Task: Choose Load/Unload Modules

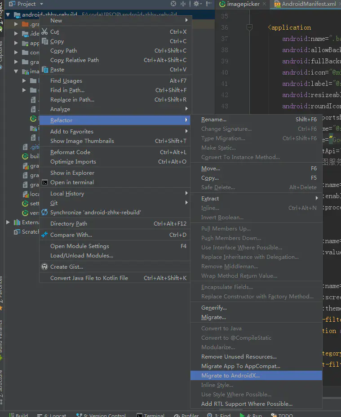Action: point(115,256)
